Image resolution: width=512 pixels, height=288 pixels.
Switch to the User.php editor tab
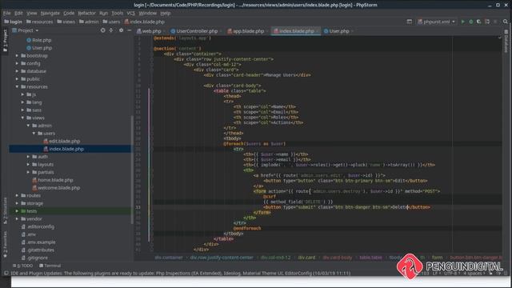click(x=339, y=31)
